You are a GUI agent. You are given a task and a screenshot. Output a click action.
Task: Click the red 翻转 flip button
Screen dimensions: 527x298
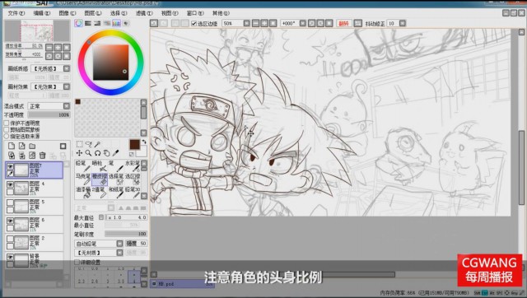(x=343, y=23)
